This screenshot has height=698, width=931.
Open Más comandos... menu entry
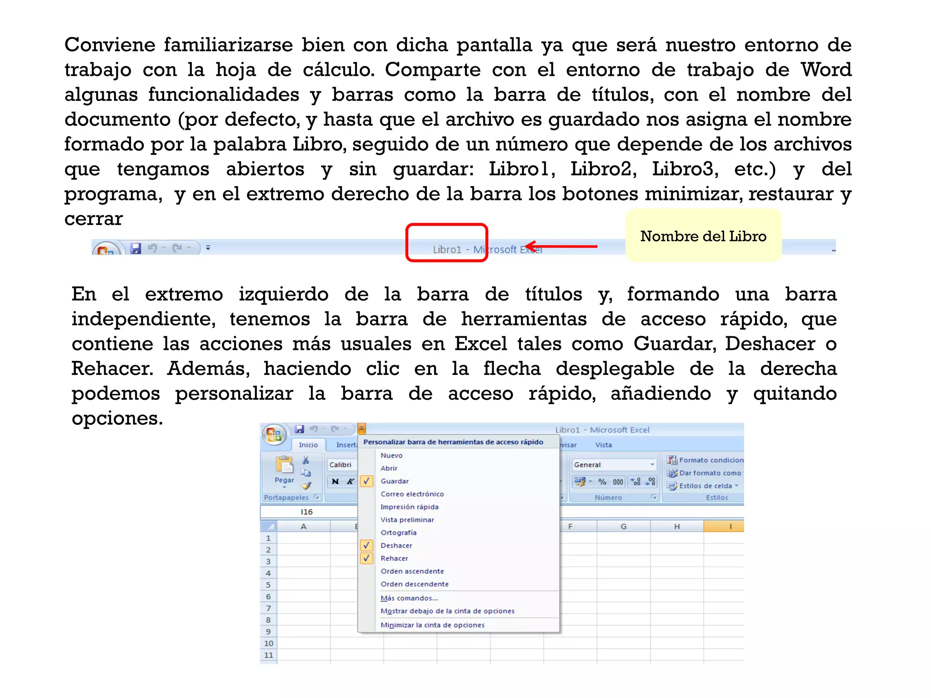(x=459, y=598)
